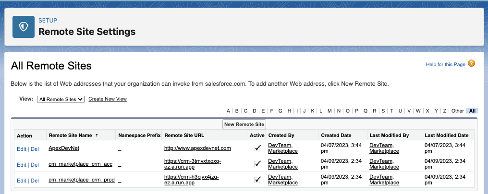Sort by Last Modified Date column header

click(447, 136)
